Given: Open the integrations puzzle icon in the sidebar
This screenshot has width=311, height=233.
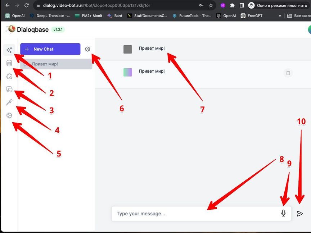Looking at the screenshot, I should click(x=9, y=76).
